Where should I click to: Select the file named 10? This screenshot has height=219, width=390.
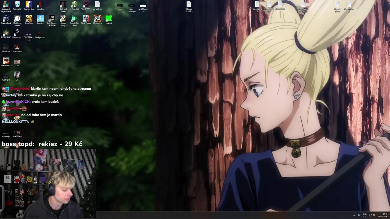pyautogui.click(x=17, y=63)
